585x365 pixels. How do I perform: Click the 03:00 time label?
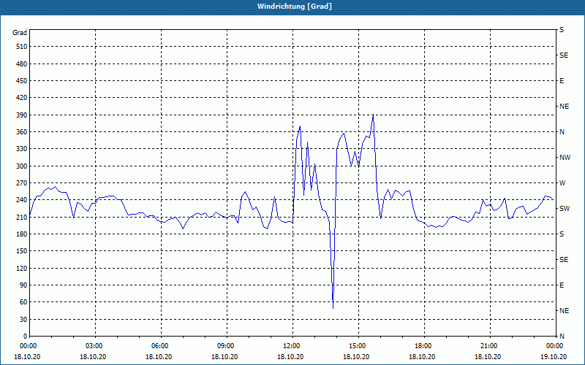click(x=93, y=346)
